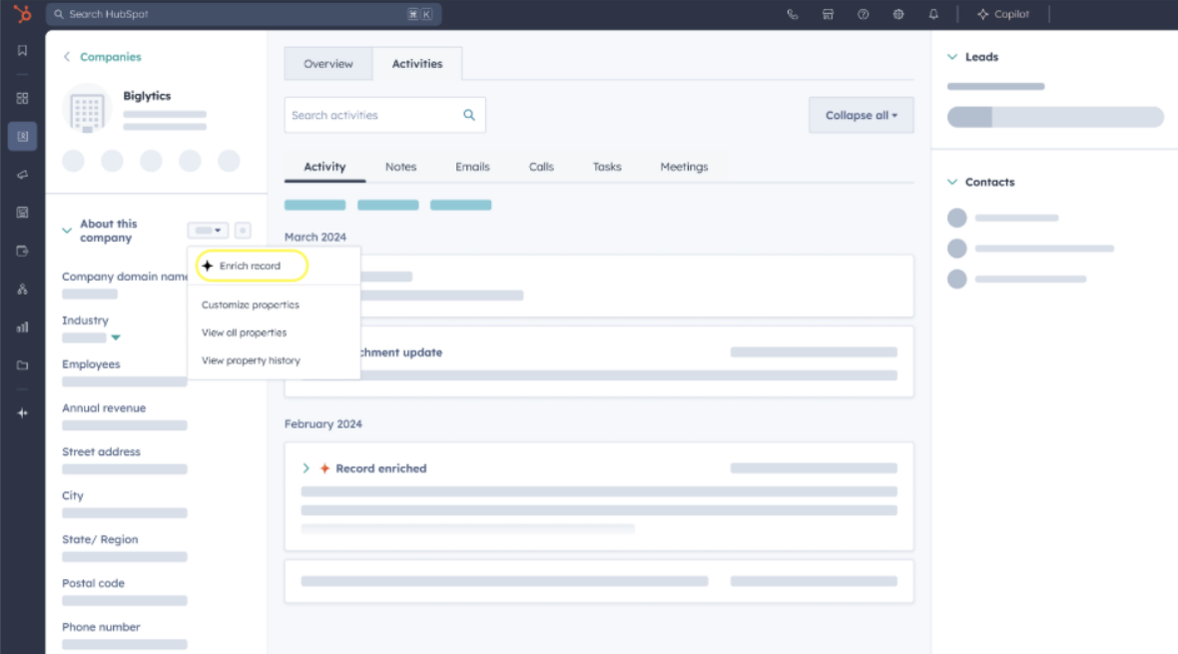Screen dimensions: 1178x654
Task: Click the Leads stage progress bar
Action: [1055, 117]
